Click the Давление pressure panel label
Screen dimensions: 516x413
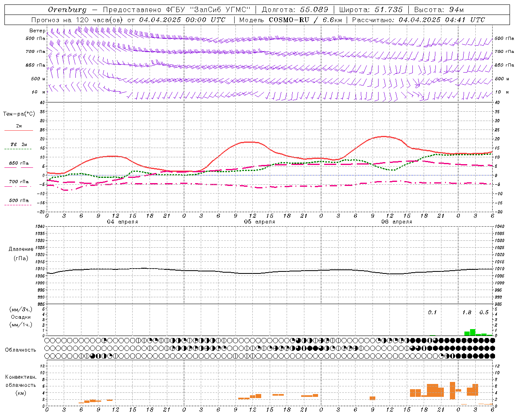pyautogui.click(x=21, y=249)
